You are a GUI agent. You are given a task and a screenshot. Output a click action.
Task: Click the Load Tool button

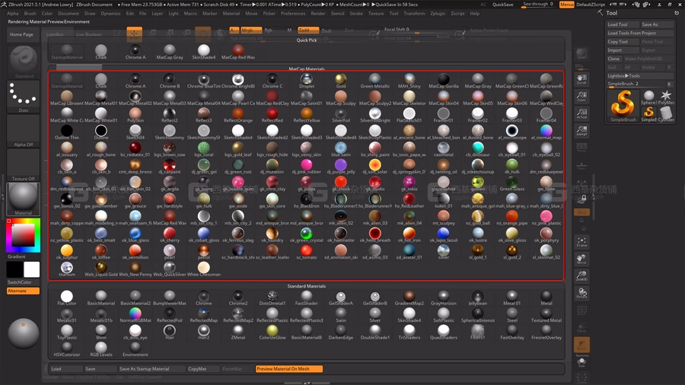tap(623, 24)
